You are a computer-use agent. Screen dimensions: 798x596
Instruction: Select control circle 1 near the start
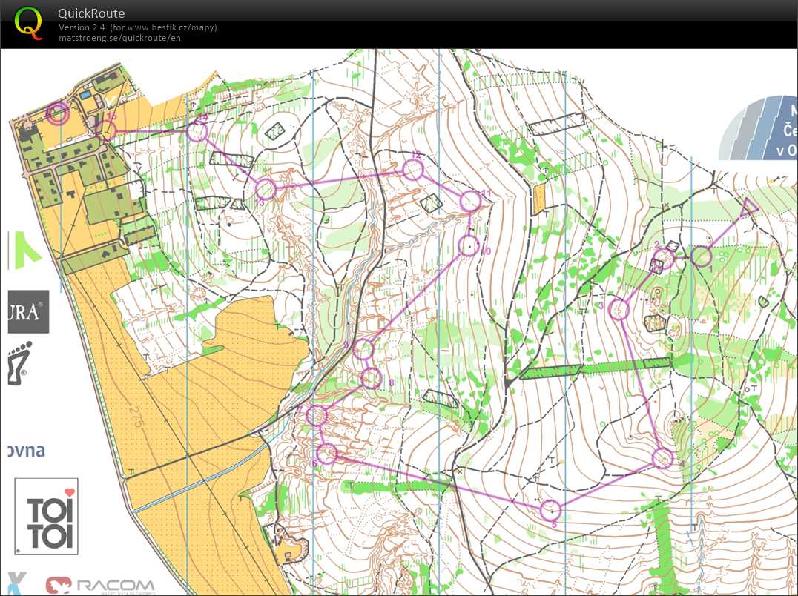(701, 256)
